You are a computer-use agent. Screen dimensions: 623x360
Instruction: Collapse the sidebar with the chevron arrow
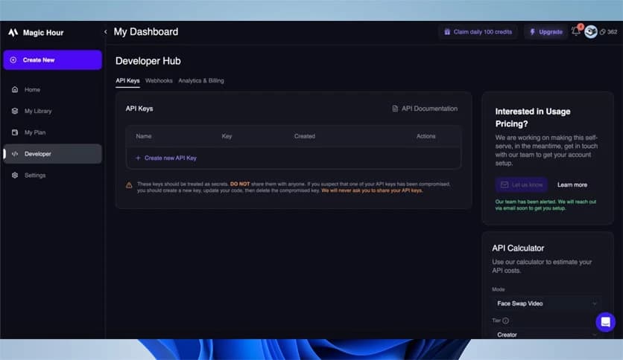coord(105,32)
